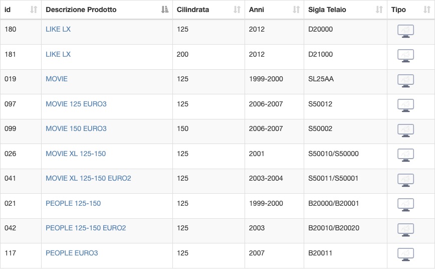
Task: Toggle the sort icon on Descrizione Prodotto
Action: click(165, 10)
